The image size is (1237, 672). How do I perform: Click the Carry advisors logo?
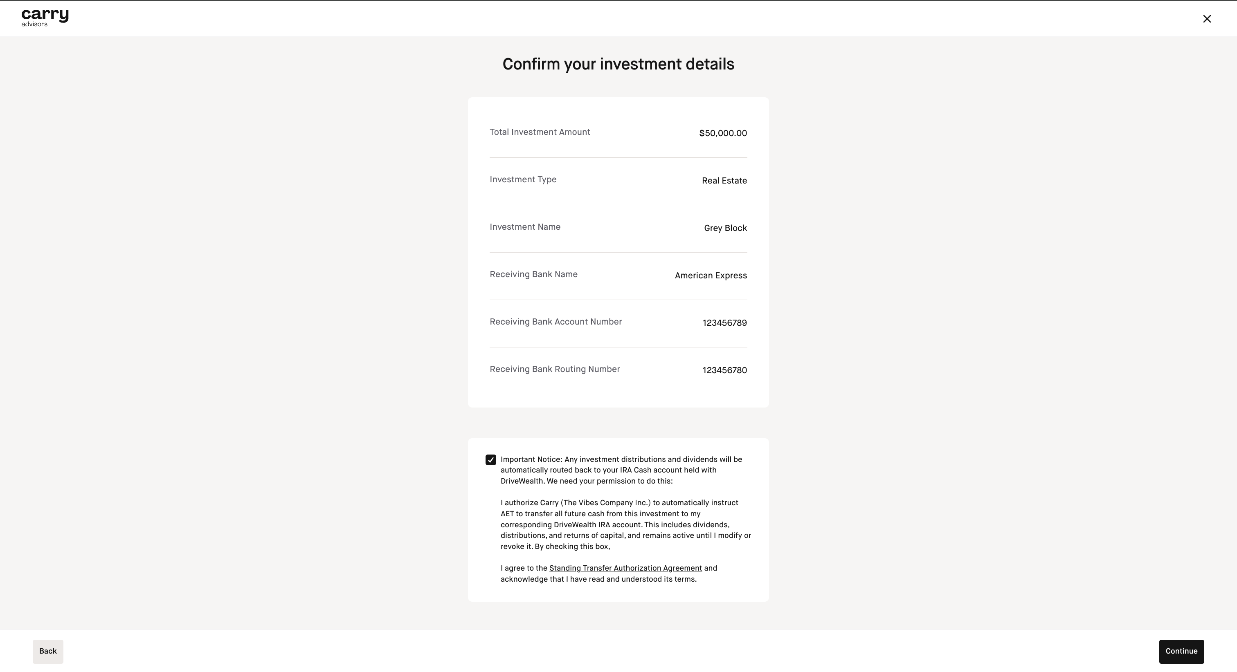click(x=45, y=18)
